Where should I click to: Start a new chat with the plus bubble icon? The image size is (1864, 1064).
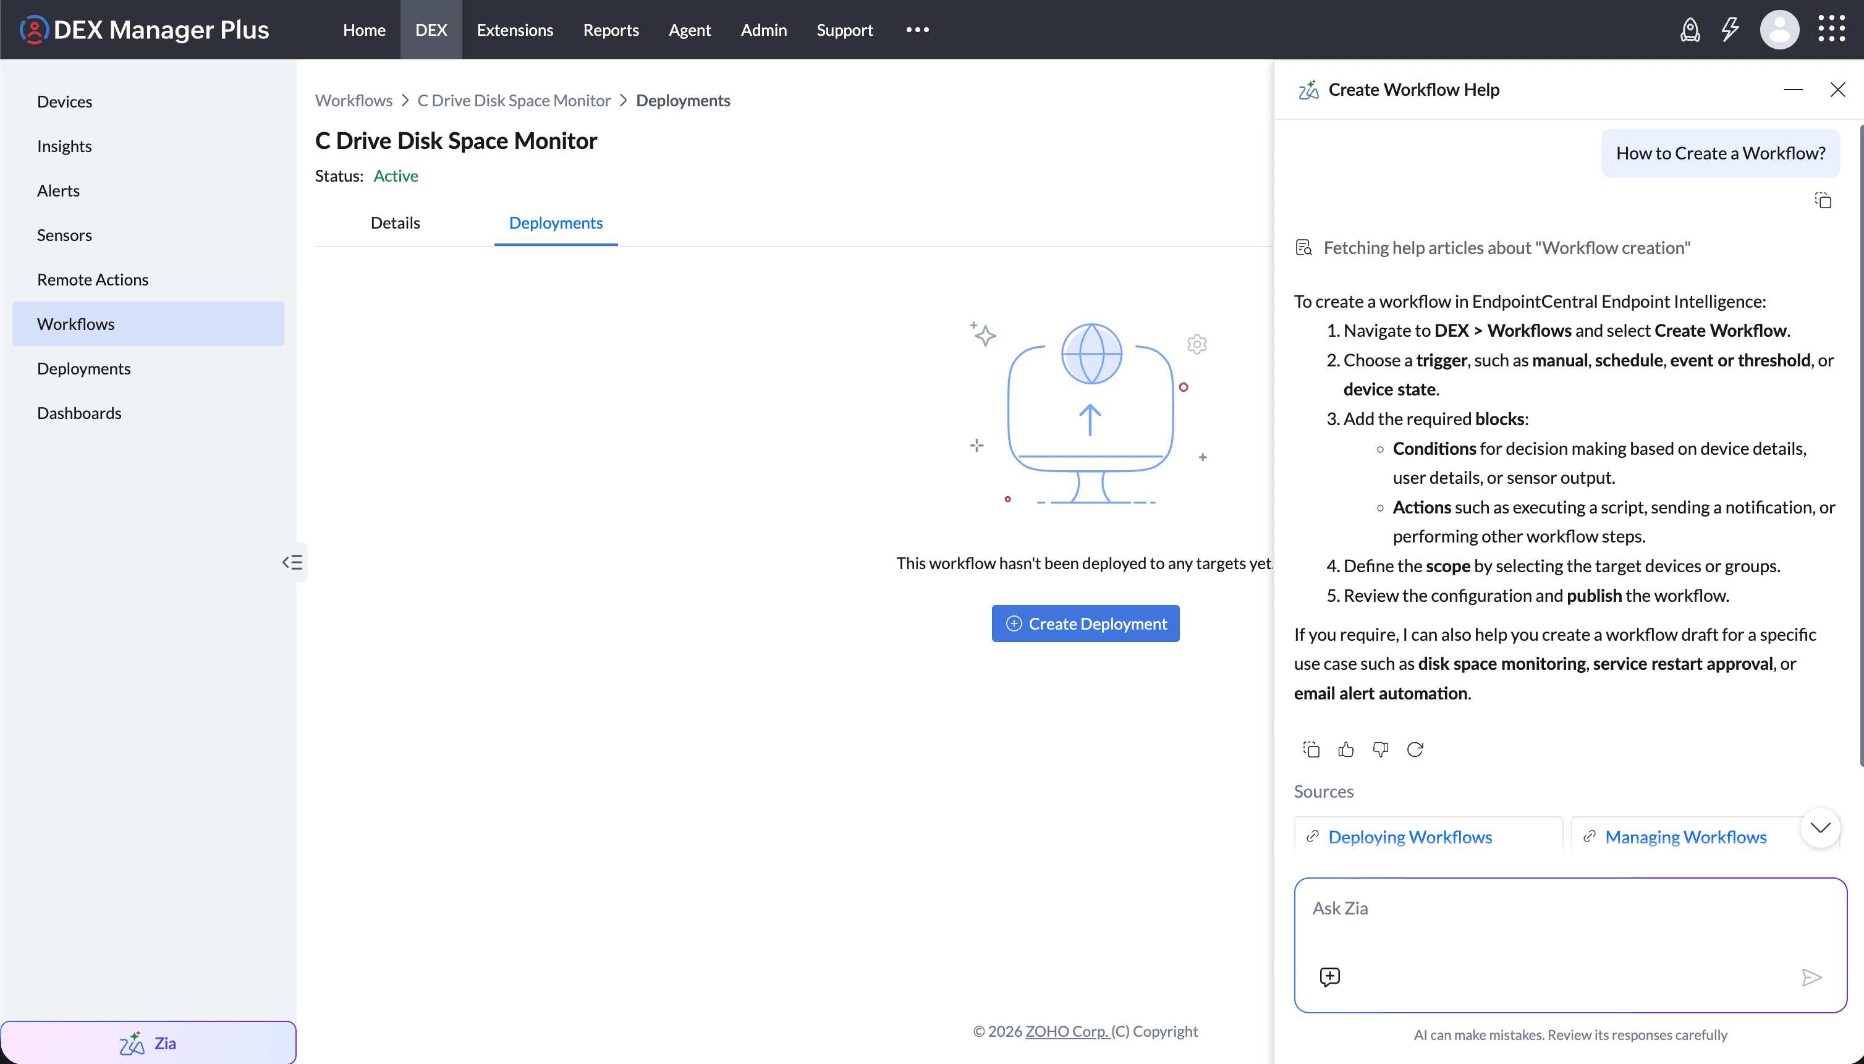click(x=1329, y=977)
